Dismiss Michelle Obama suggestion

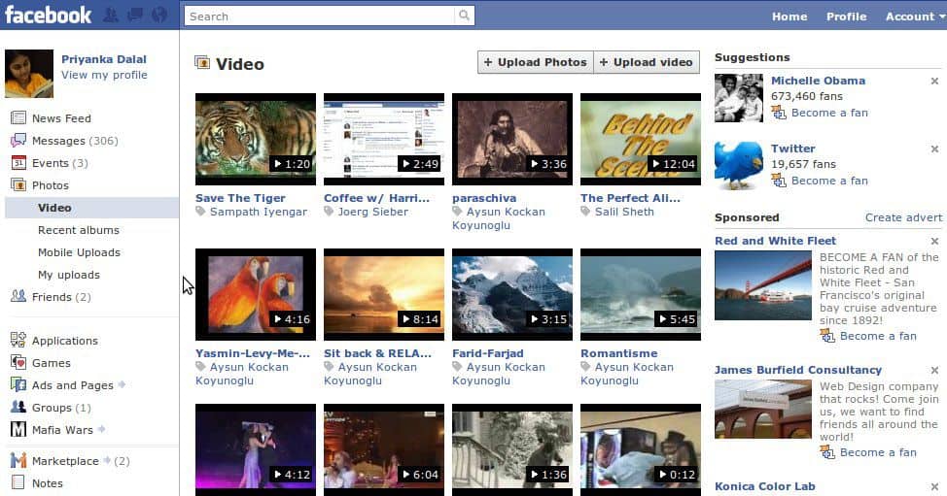pos(934,81)
